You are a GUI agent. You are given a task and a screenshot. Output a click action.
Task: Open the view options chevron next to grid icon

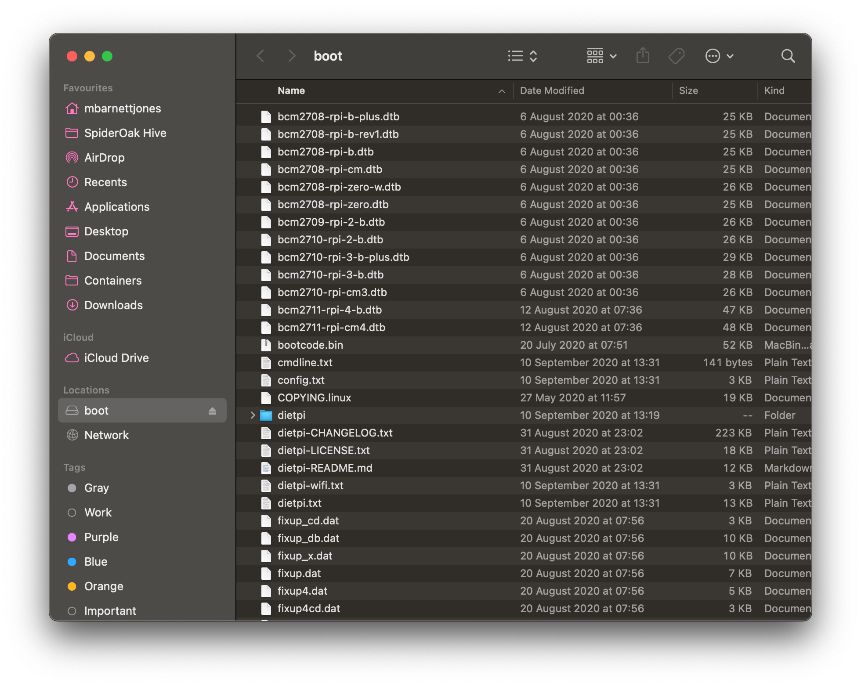[x=614, y=56]
